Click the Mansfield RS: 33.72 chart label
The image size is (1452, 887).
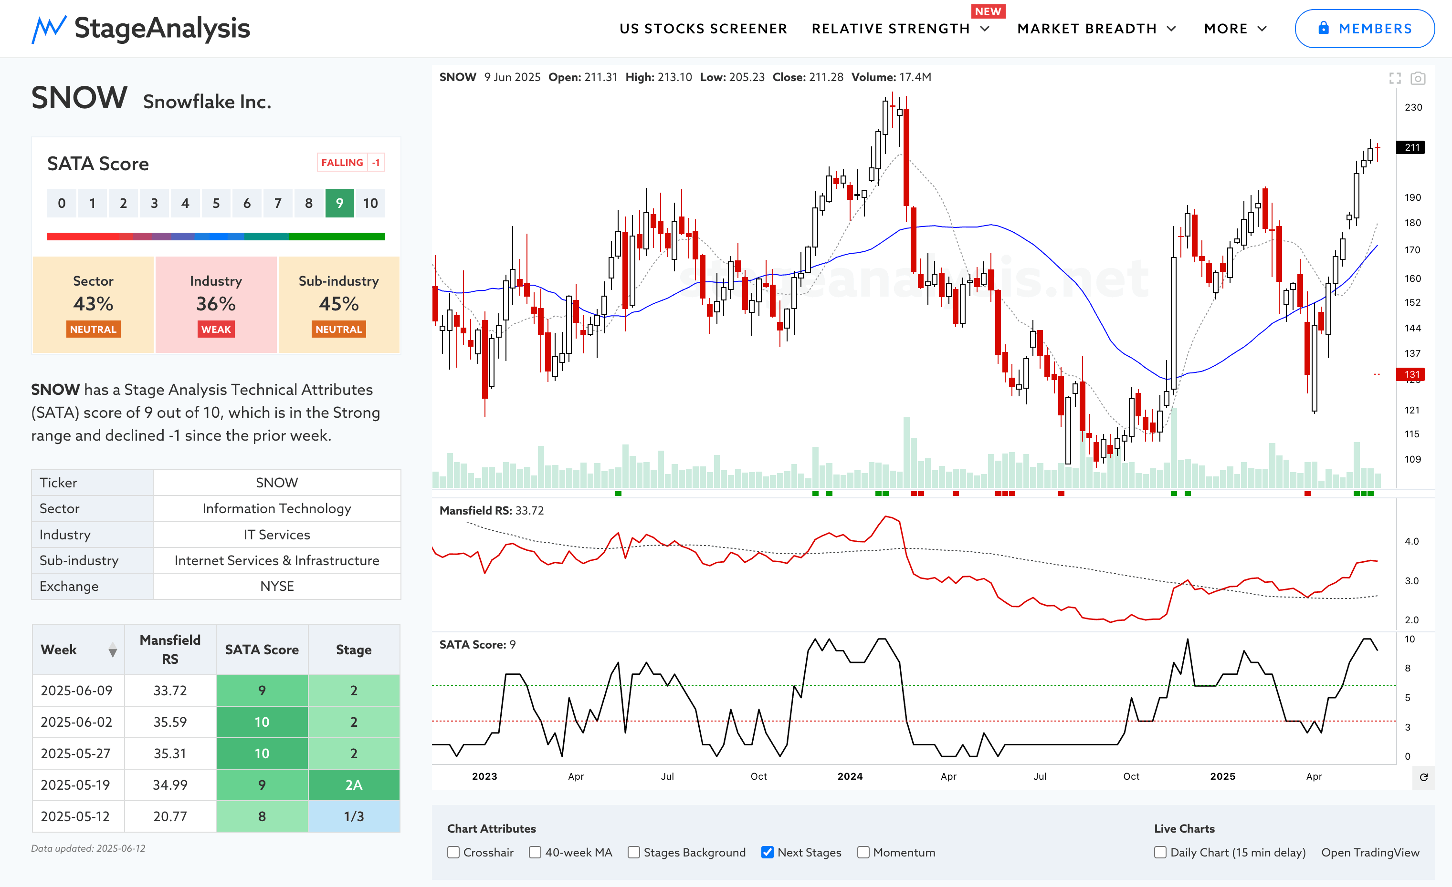tap(492, 511)
